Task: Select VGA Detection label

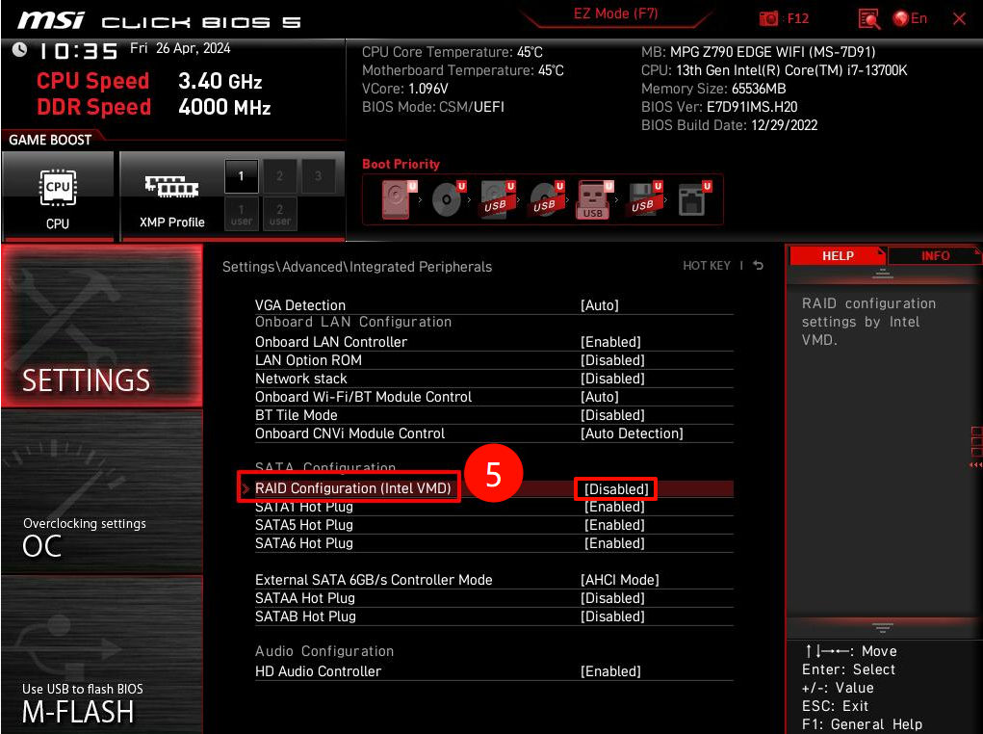Action: (300, 305)
